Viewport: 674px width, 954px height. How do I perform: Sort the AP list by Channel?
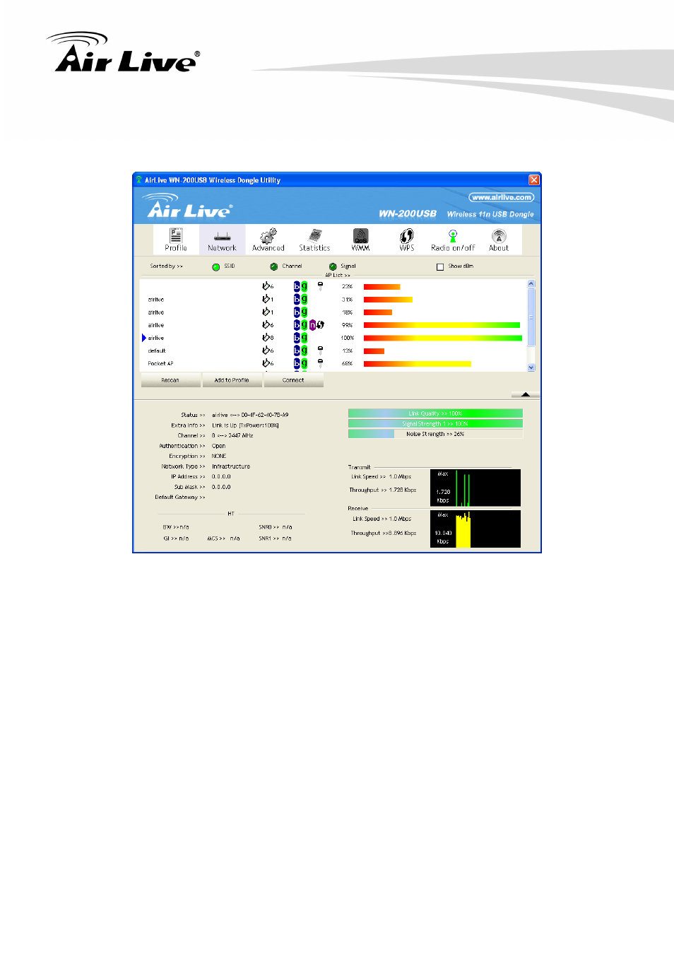click(274, 266)
